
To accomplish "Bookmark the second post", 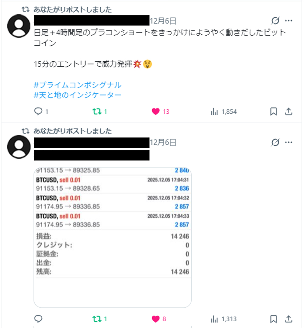I will click(274, 319).
